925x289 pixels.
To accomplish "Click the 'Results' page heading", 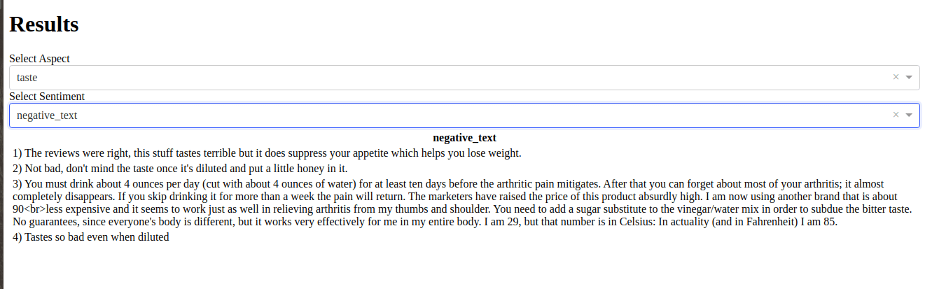I will pyautogui.click(x=44, y=24).
